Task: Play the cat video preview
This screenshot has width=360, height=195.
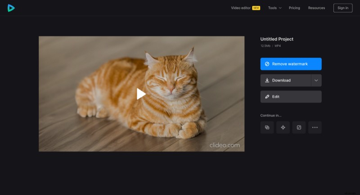Action: (x=141, y=94)
